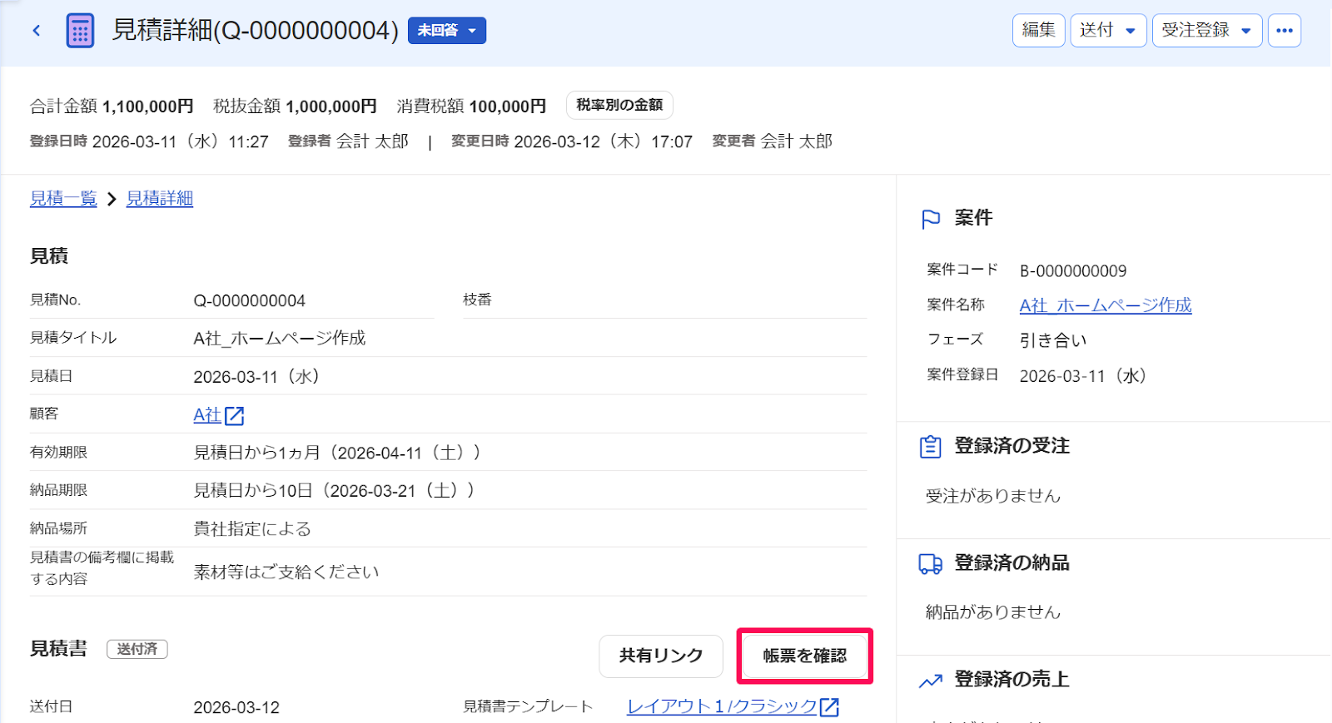
Task: Click the 合計金額 1,100,000円 text
Action: pyautogui.click(x=112, y=106)
